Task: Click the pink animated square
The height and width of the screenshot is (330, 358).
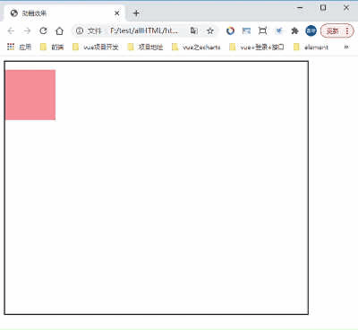Action: click(x=30, y=95)
